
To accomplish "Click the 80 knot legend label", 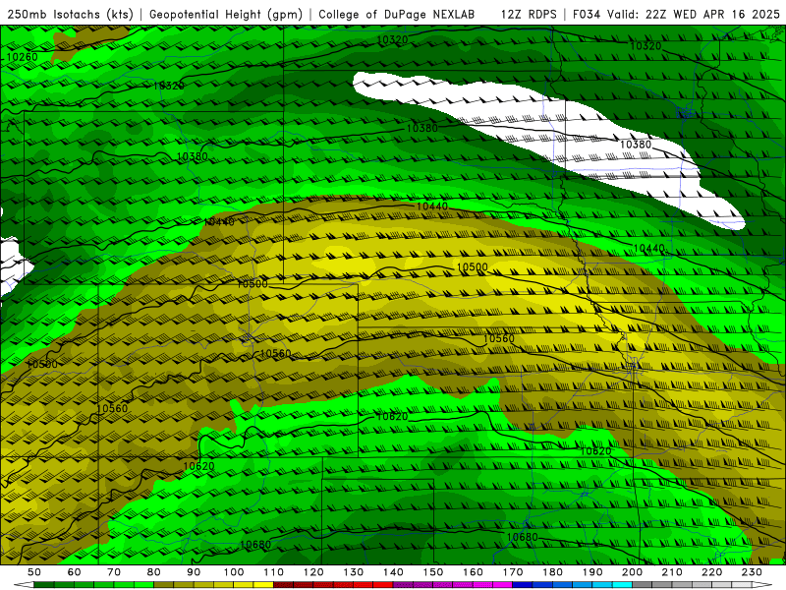I will click(154, 572).
